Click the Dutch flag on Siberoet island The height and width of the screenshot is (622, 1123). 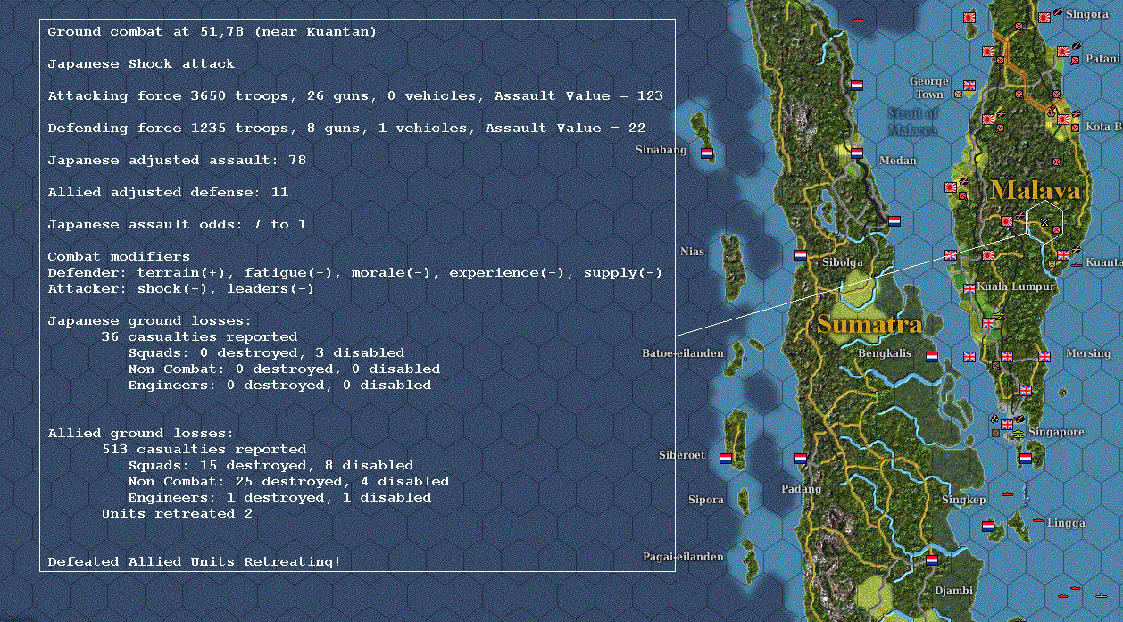[x=725, y=459]
